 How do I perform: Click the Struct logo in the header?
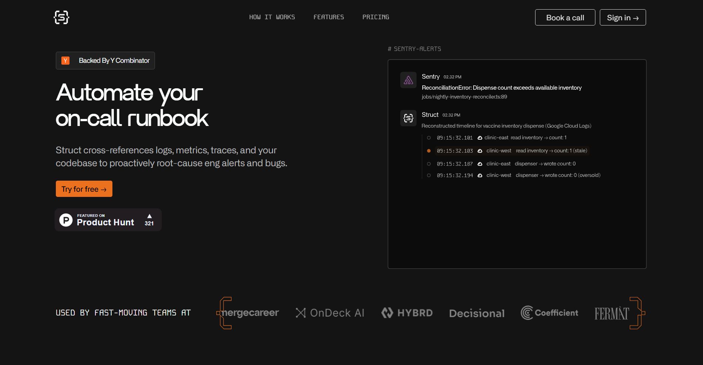pos(61,17)
